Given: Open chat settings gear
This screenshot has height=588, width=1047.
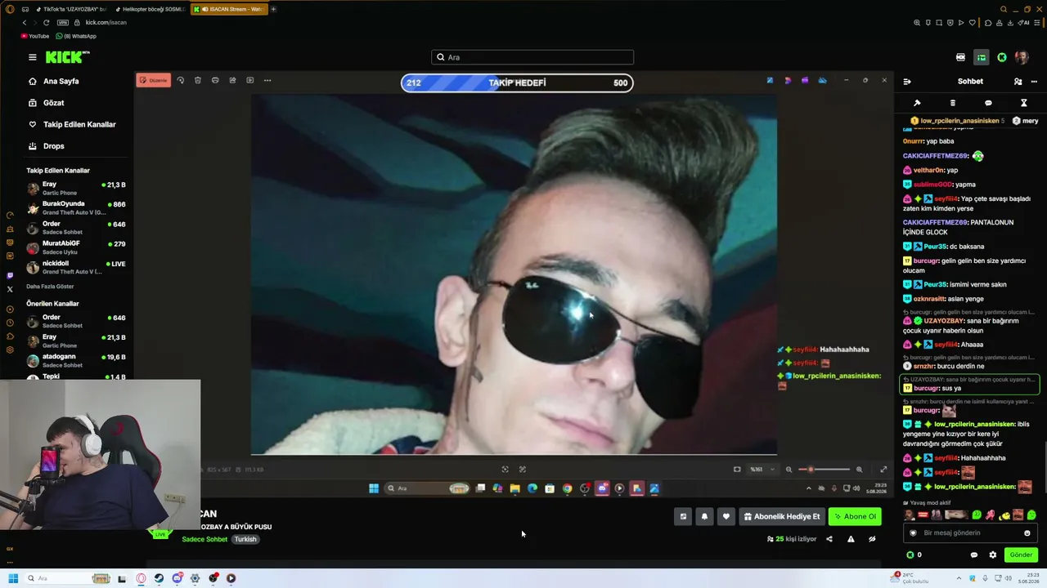Looking at the screenshot, I should (993, 555).
